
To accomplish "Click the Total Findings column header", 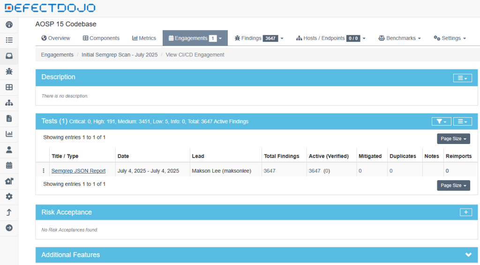I will (x=282, y=156).
